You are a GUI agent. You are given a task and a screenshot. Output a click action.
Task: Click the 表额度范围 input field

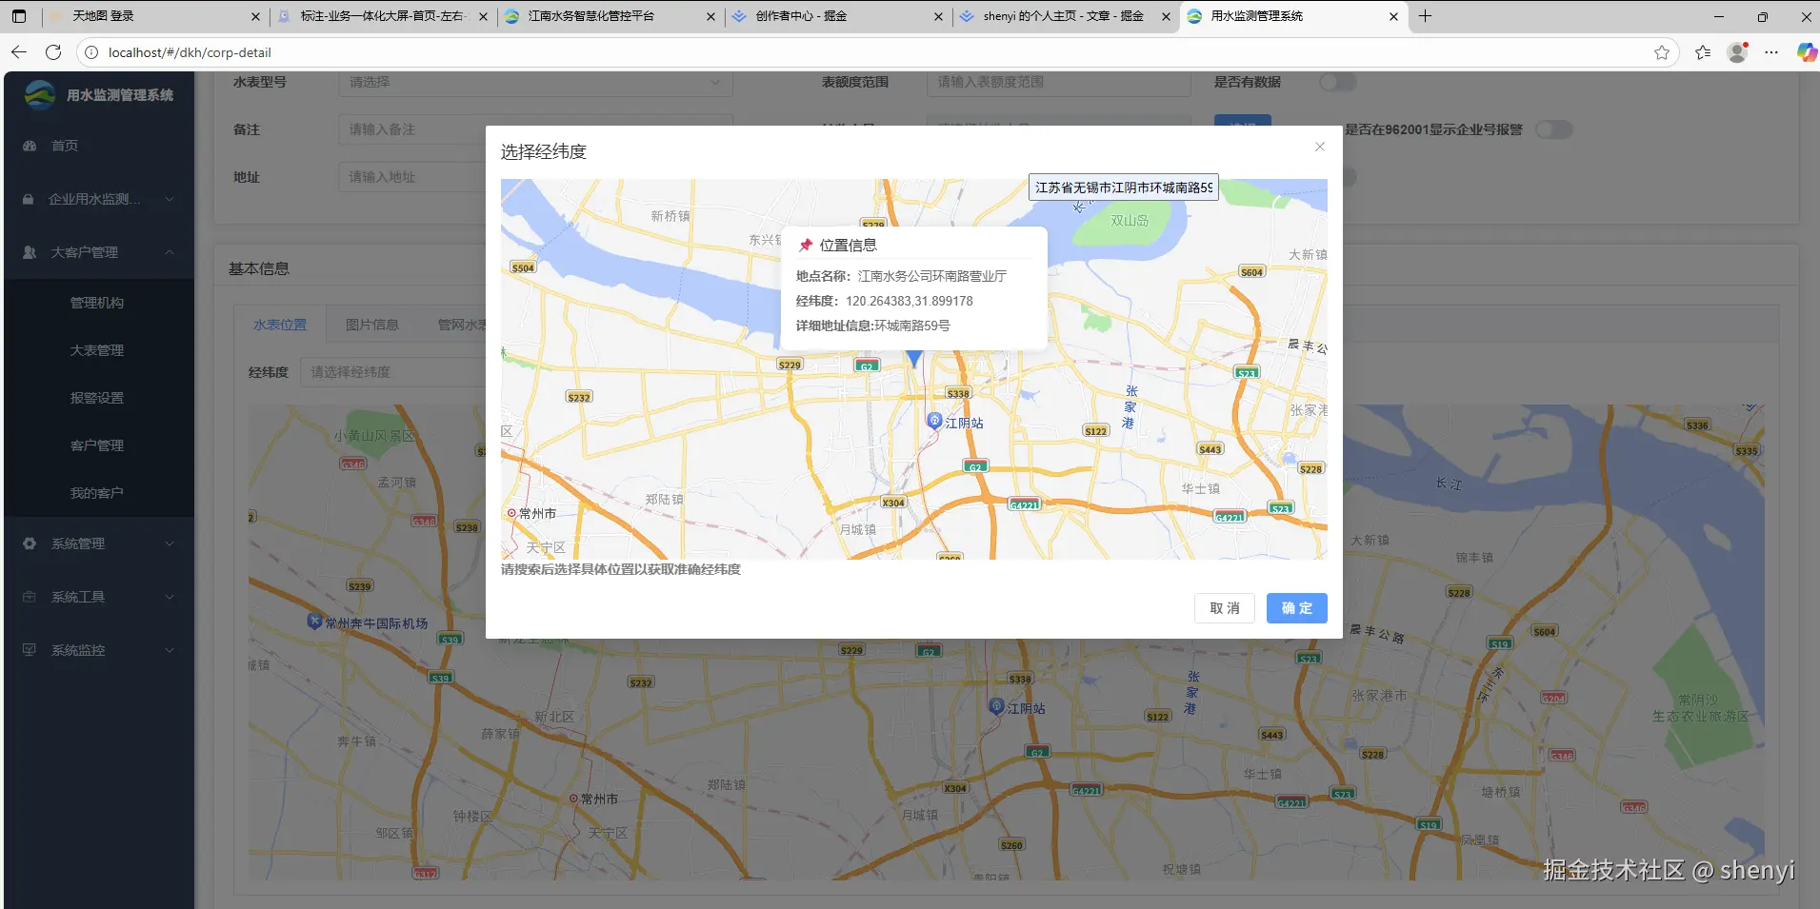(x=1059, y=82)
